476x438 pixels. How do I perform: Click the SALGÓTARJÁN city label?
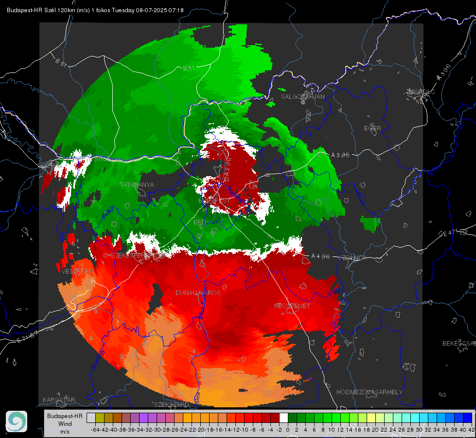pyautogui.click(x=302, y=97)
